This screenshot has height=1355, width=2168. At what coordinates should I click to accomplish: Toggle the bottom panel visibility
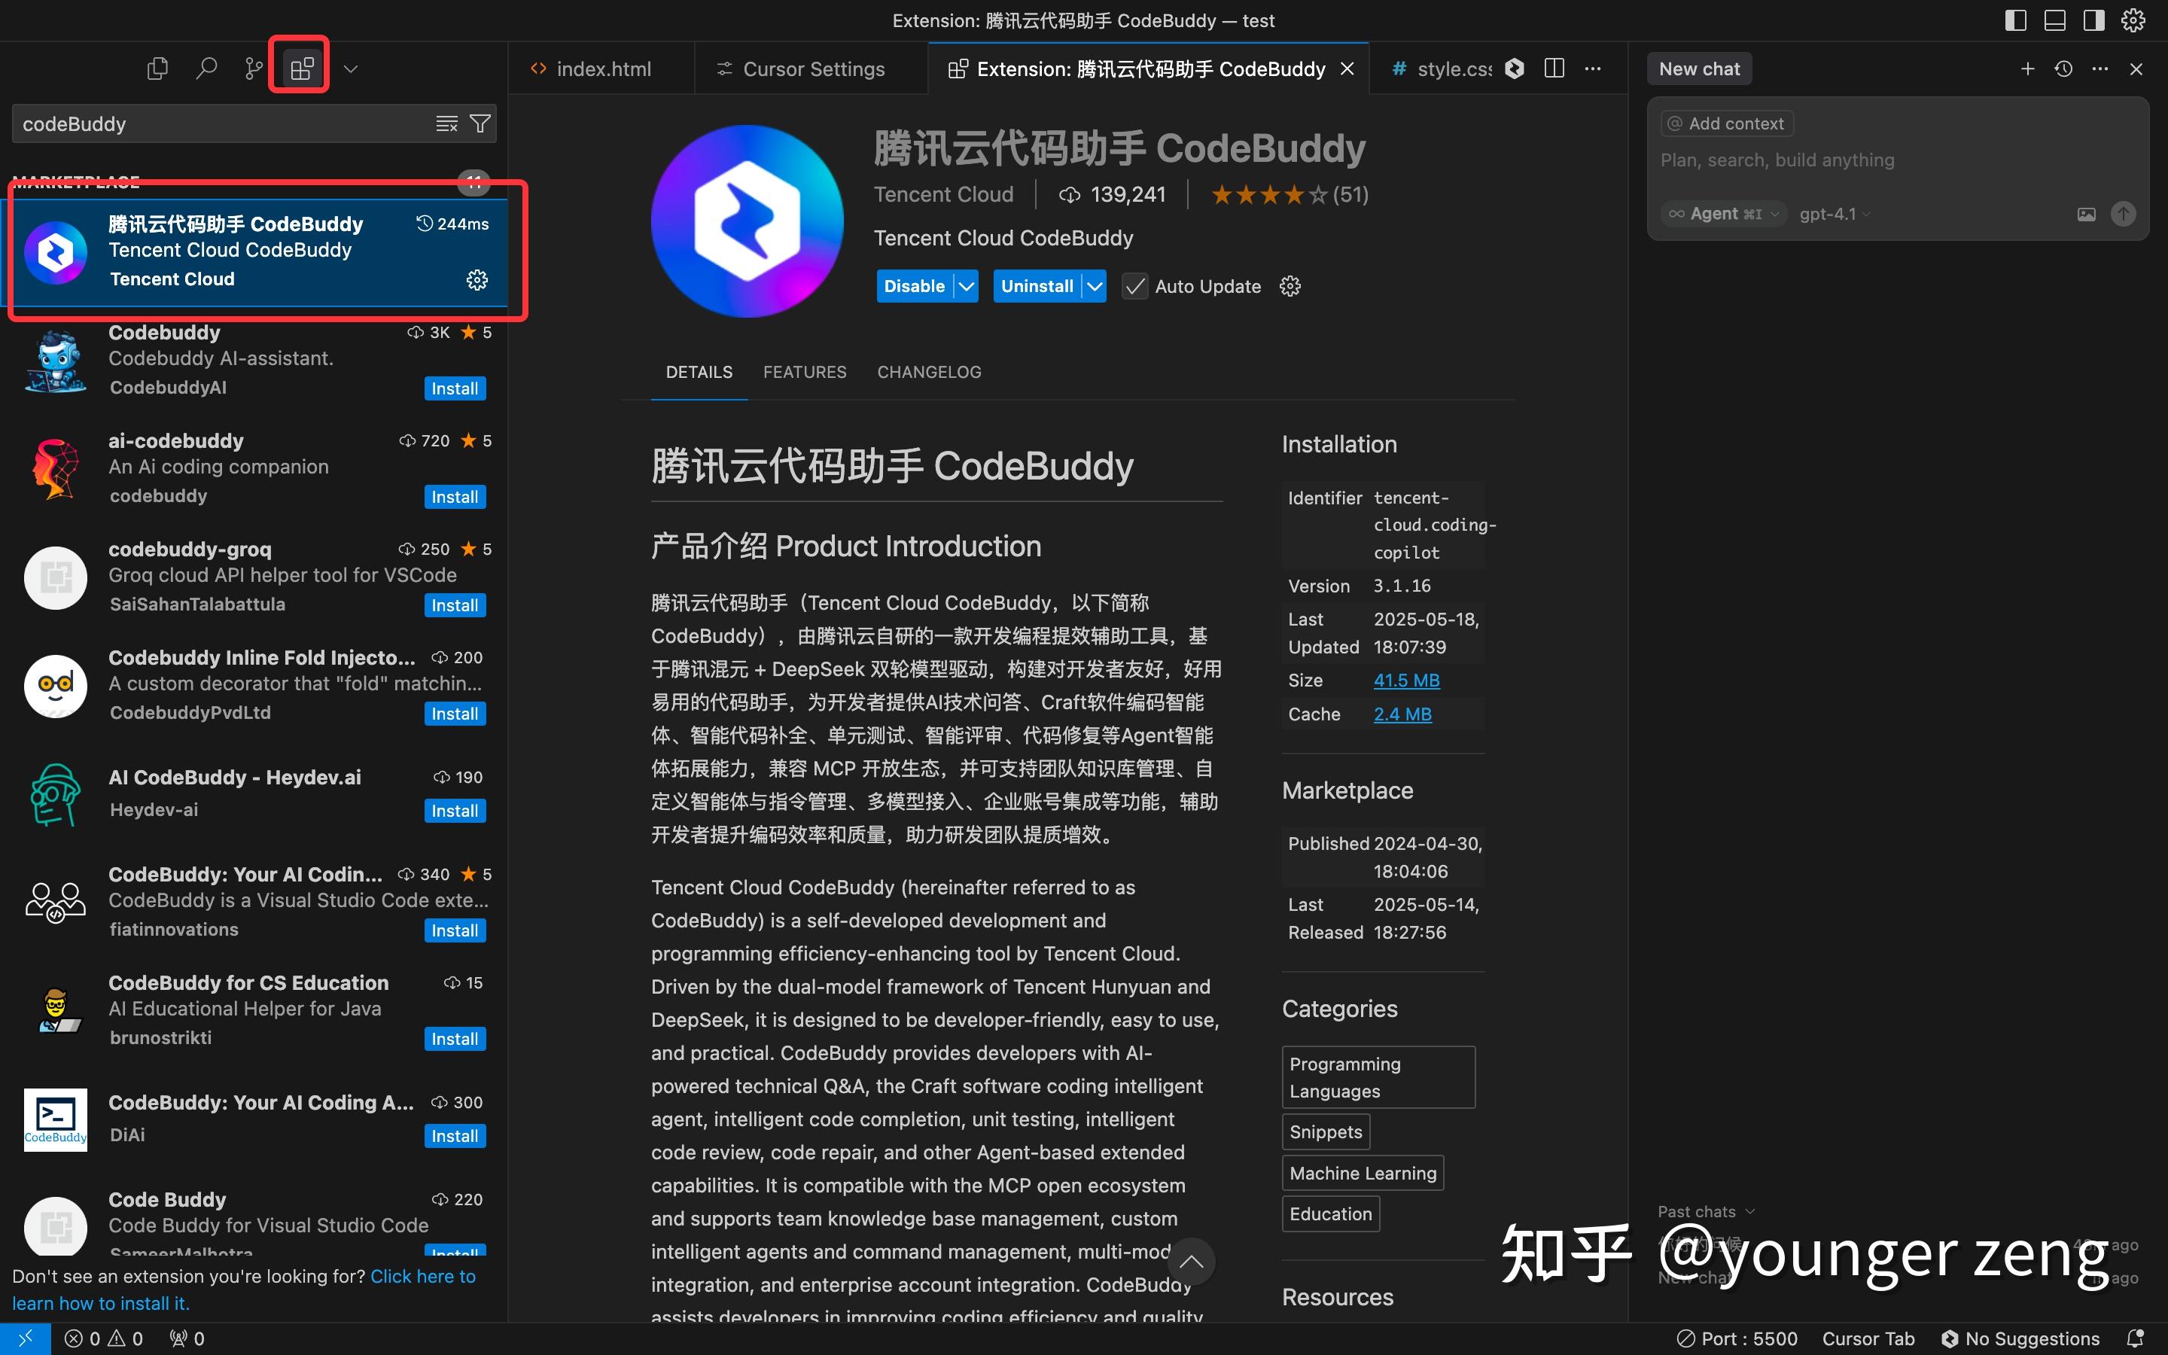2054,20
